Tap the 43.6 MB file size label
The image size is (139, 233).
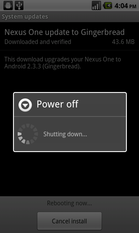click(123, 42)
